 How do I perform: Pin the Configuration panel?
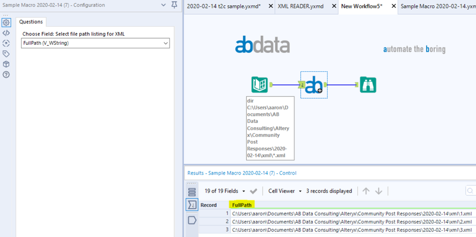point(174,5)
